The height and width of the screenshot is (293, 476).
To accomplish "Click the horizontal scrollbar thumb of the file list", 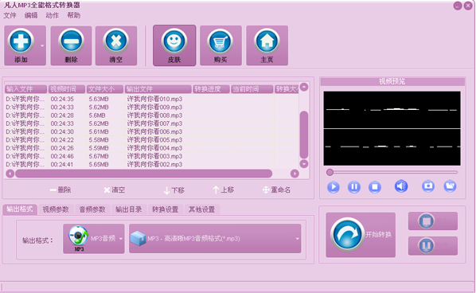I will (x=143, y=174).
